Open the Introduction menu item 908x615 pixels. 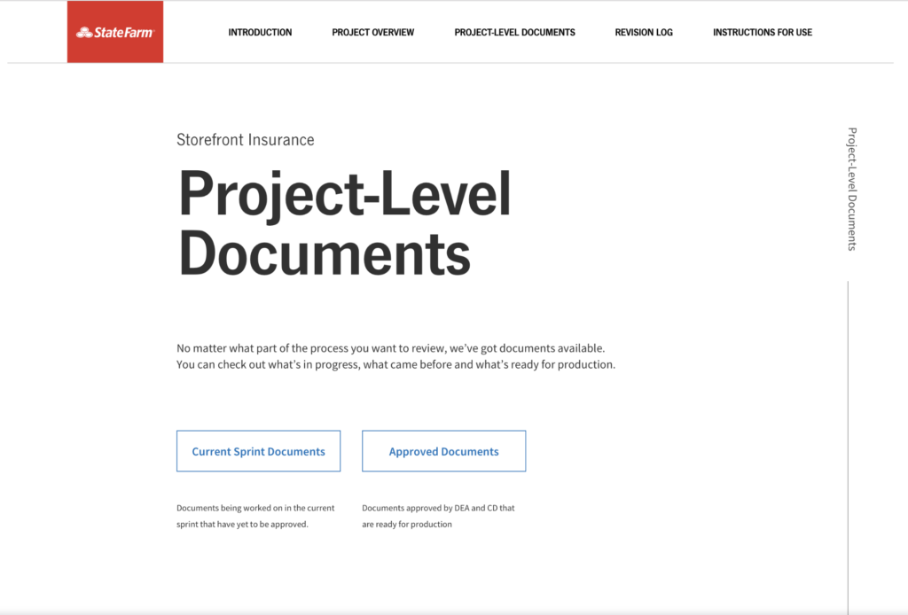click(260, 33)
